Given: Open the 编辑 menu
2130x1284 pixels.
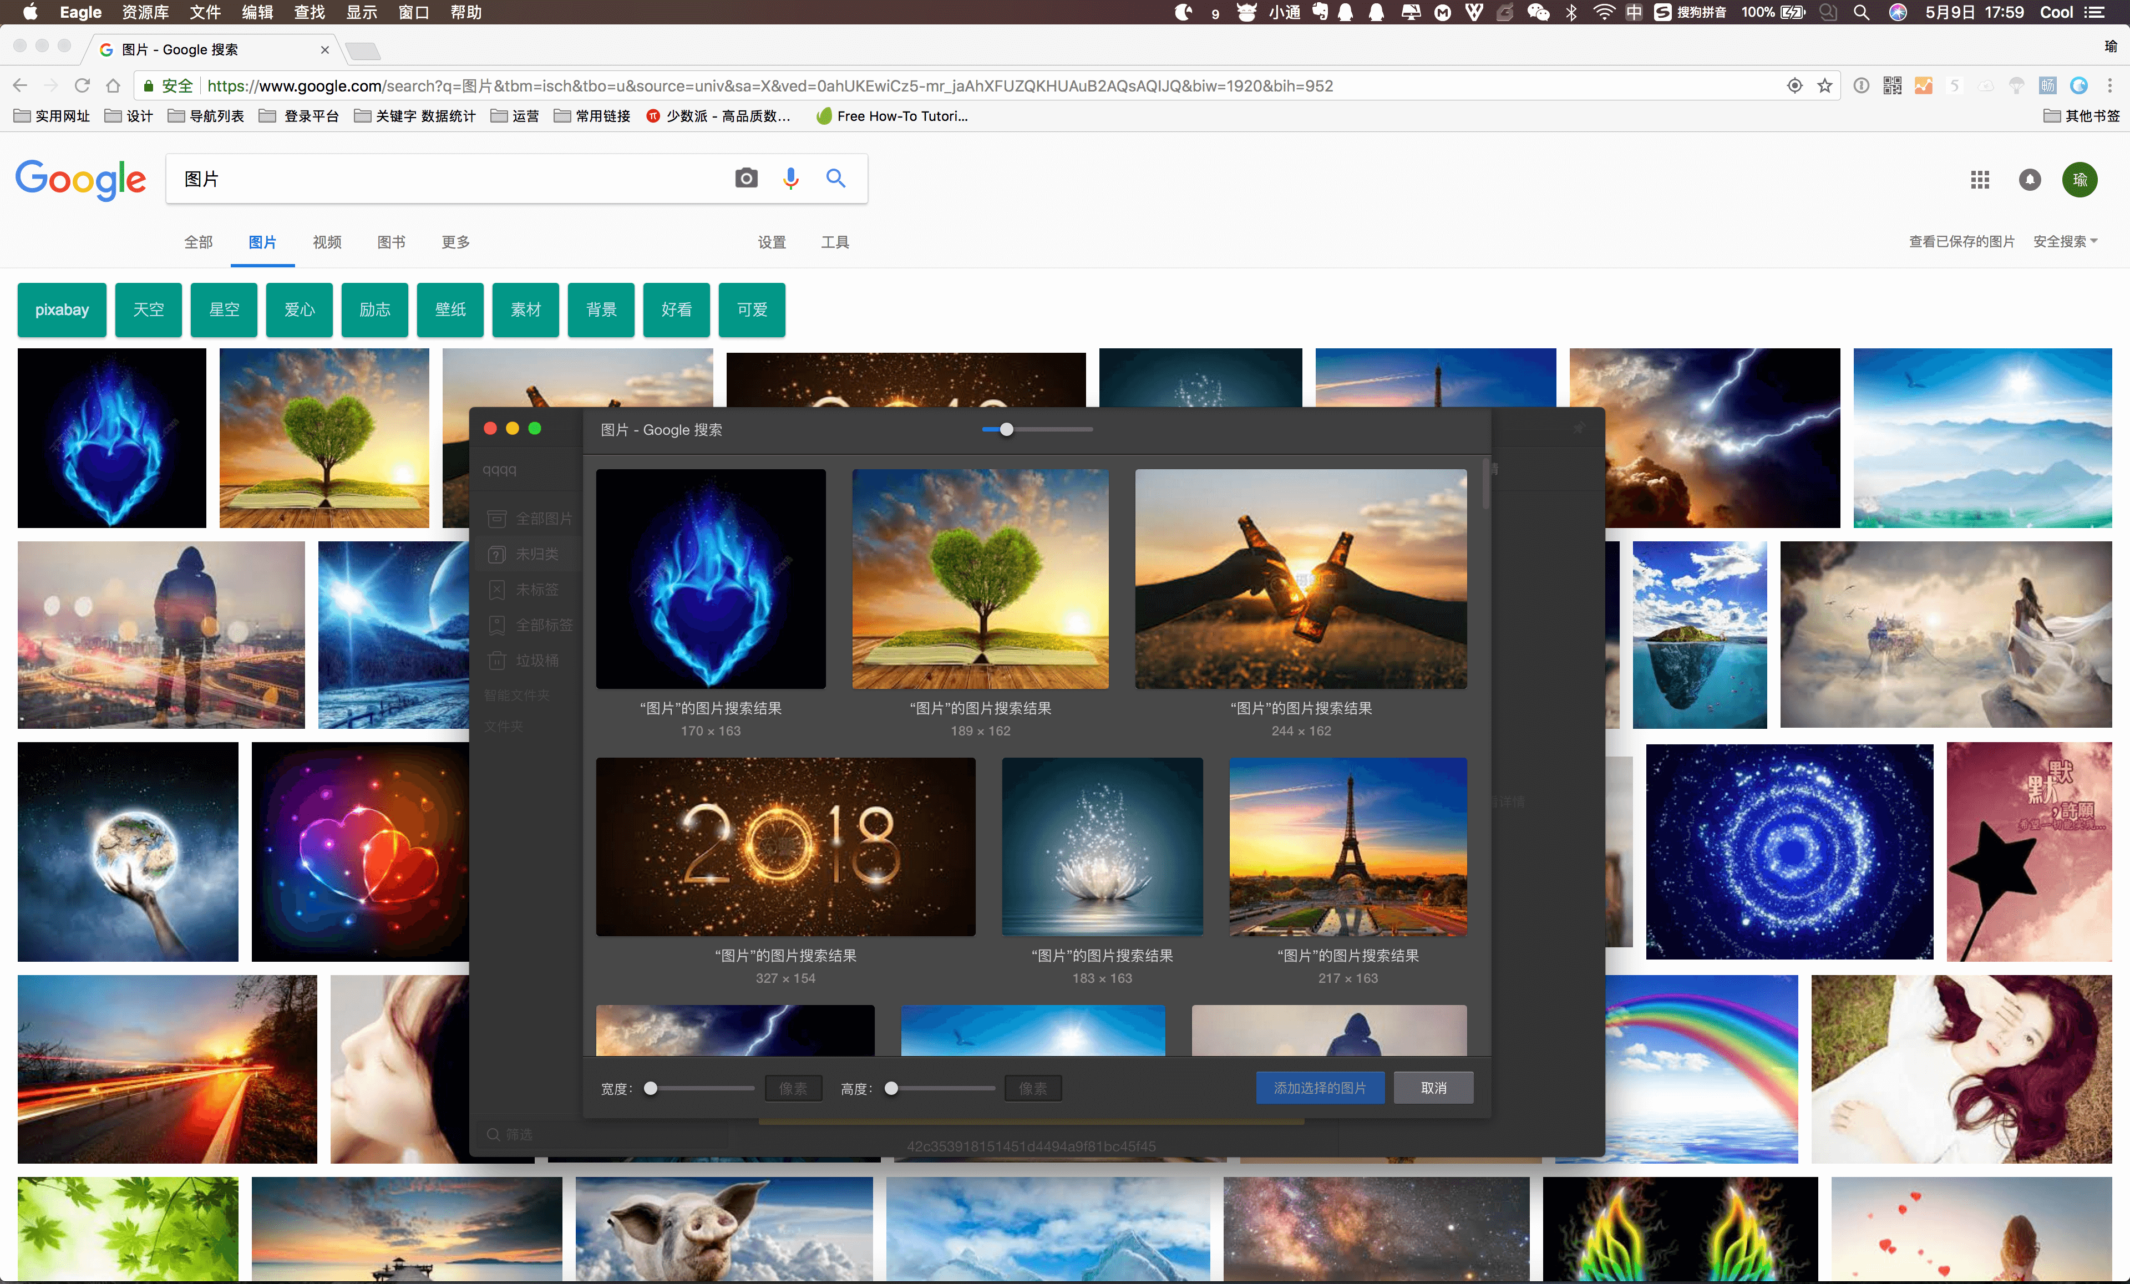Looking at the screenshot, I should 257,12.
